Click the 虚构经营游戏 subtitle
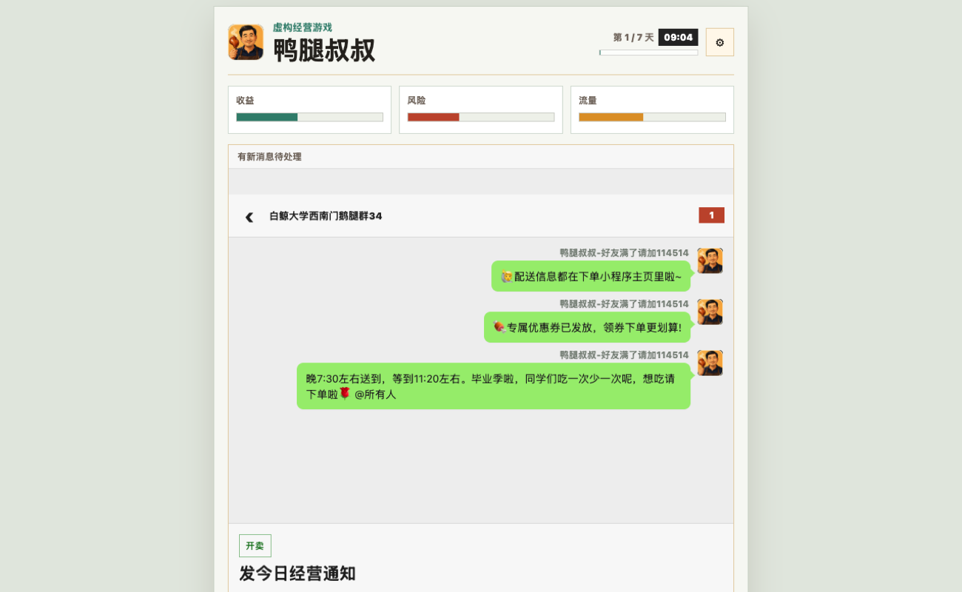This screenshot has width=962, height=592. [303, 27]
